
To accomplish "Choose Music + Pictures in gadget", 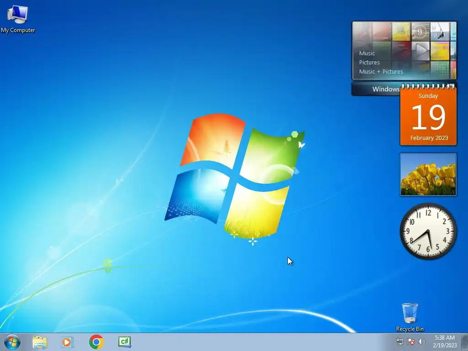I will pos(381,72).
